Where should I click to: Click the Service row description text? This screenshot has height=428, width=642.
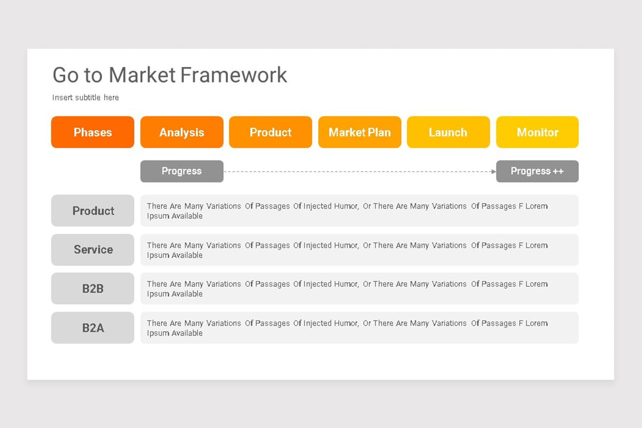tap(347, 250)
